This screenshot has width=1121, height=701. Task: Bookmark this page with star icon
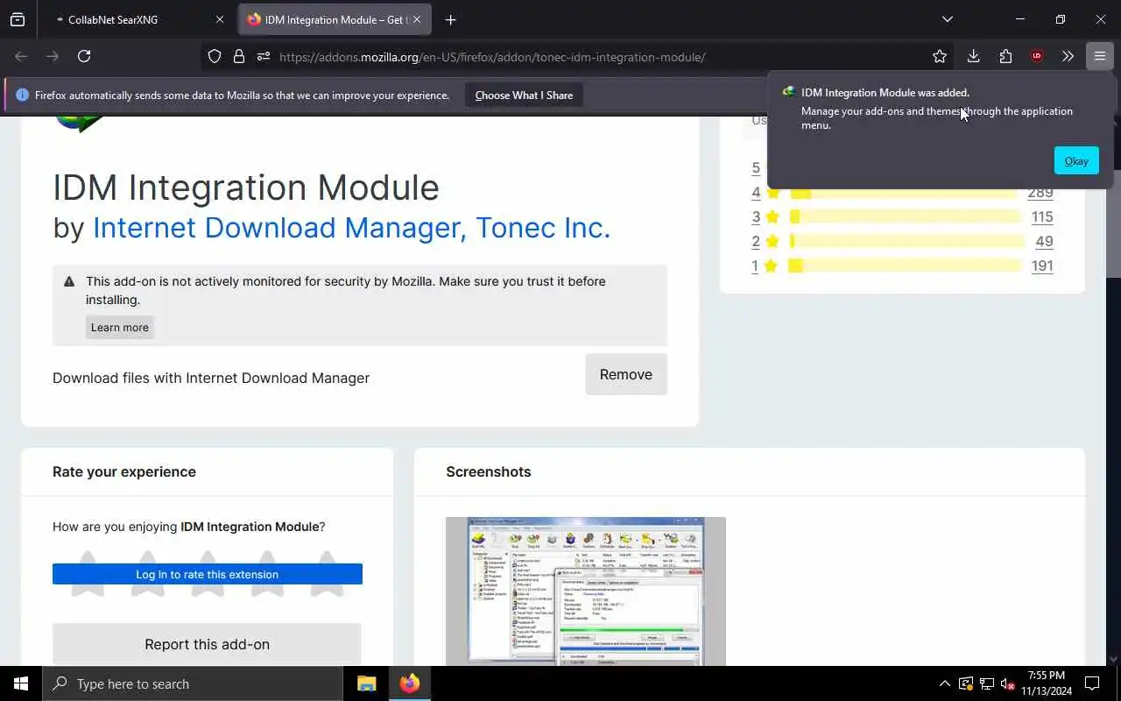pos(940,56)
